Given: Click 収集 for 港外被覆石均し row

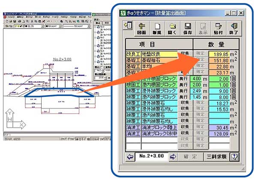Looking at the screenshot, I should [185, 109].
